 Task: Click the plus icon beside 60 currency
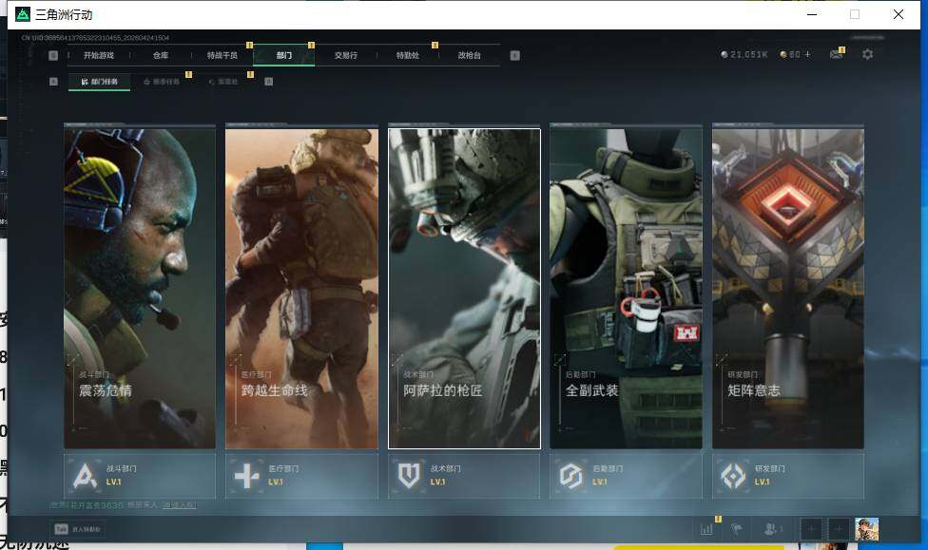[807, 54]
